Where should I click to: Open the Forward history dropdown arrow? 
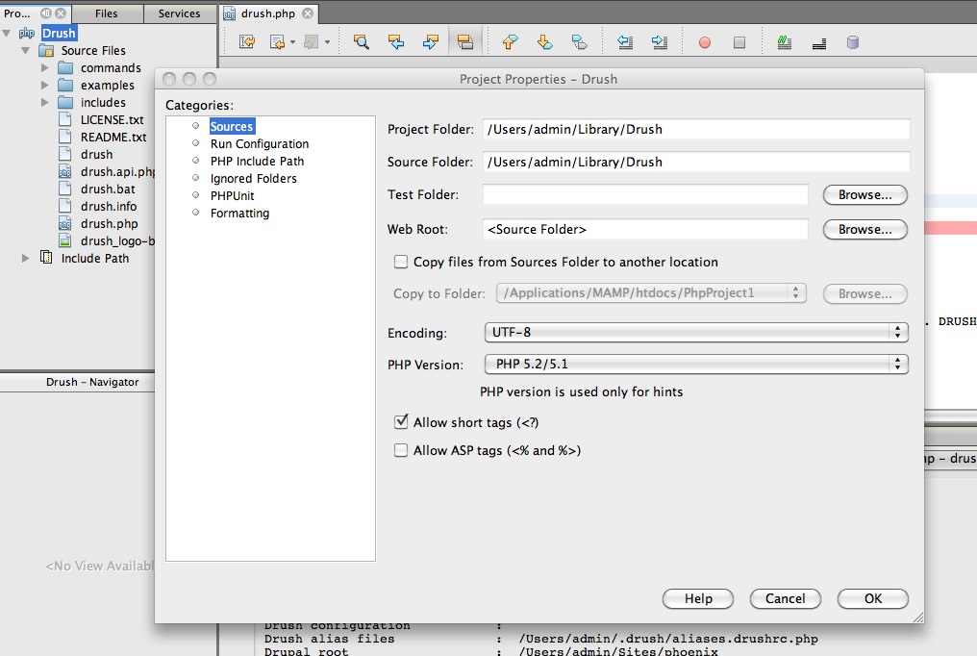tap(327, 42)
